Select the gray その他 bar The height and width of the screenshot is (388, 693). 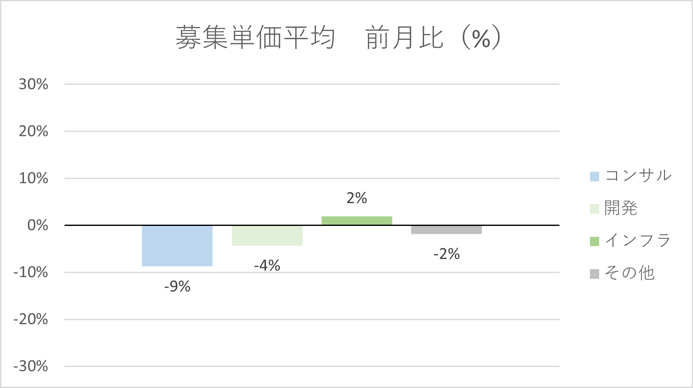446,230
